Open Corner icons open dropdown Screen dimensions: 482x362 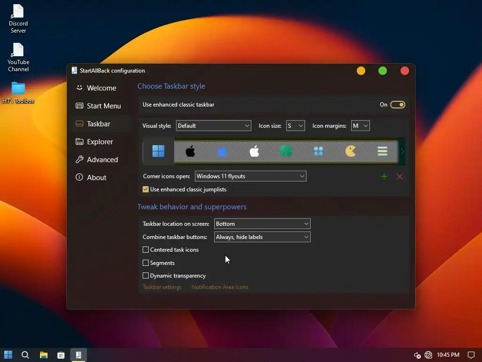[250, 176]
